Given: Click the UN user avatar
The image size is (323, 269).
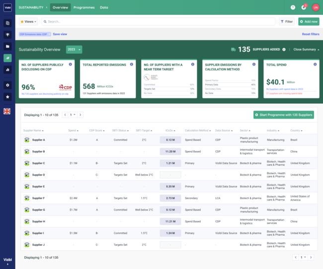Looking at the screenshot, I should (316, 7).
